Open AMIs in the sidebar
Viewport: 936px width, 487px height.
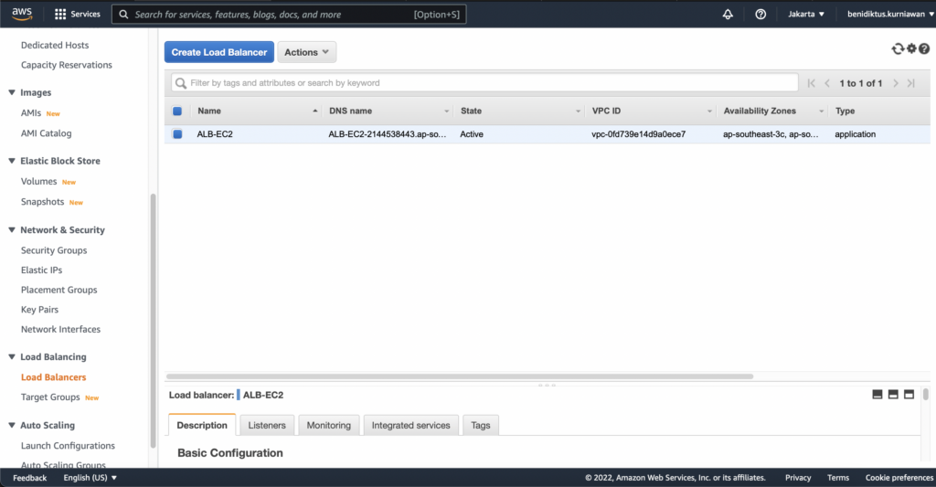pyautogui.click(x=31, y=112)
